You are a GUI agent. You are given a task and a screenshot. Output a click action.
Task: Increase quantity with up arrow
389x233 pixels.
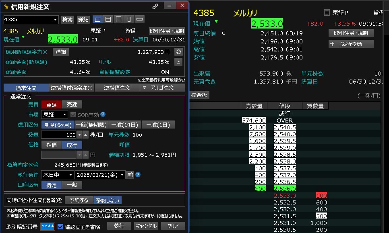tap(86, 135)
